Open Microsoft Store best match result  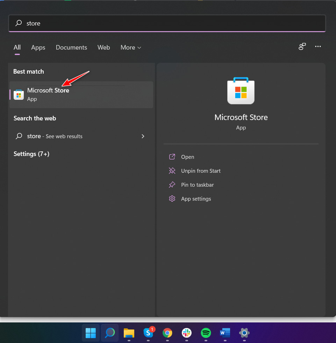point(81,95)
